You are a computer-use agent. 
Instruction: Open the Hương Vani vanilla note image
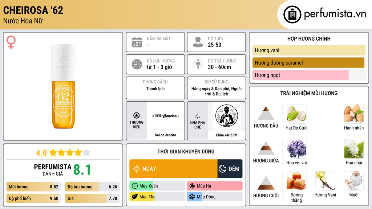(x=325, y=181)
